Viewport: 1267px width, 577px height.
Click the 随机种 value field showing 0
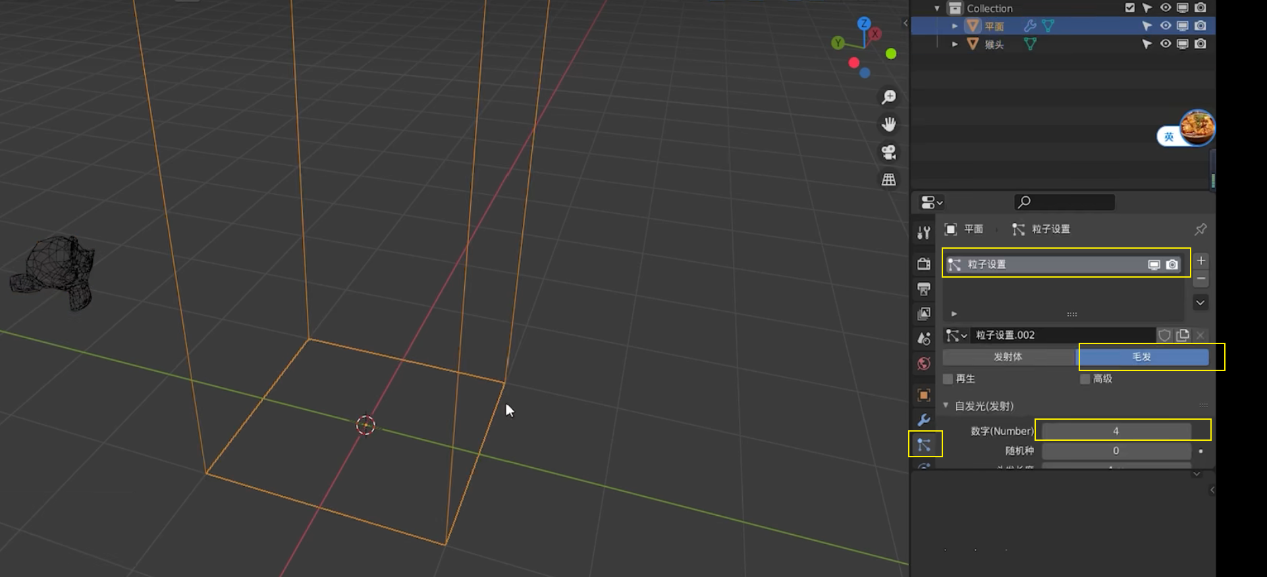coord(1116,451)
